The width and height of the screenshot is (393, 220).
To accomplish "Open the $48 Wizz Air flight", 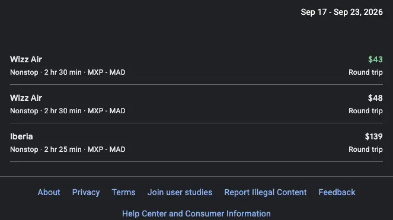I will coord(196,104).
